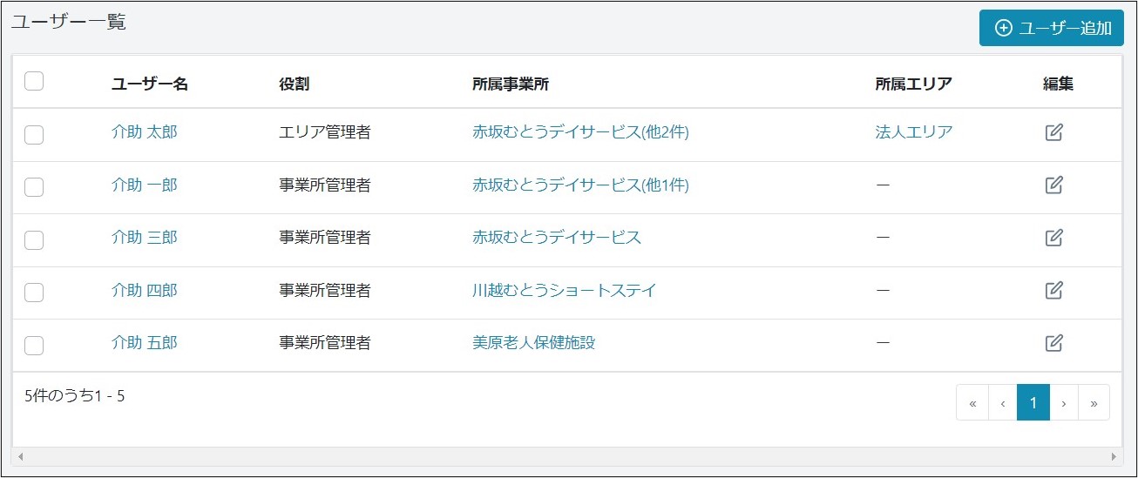Click the エリア管理者 role cell

tap(325, 132)
